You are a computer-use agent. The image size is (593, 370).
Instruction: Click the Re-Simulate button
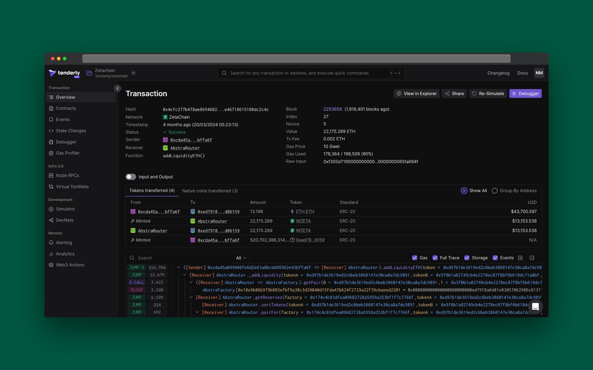488,94
